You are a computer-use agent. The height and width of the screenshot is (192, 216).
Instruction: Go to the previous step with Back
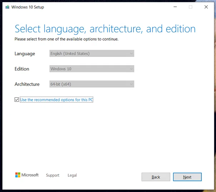156,177
